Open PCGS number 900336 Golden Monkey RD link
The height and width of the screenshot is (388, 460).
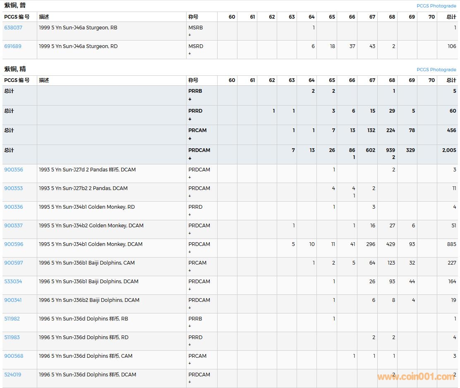tap(14, 207)
